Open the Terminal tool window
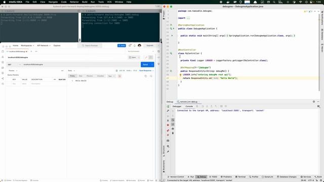Image resolution: width=324 pixels, height=182 pixels. [240, 177]
